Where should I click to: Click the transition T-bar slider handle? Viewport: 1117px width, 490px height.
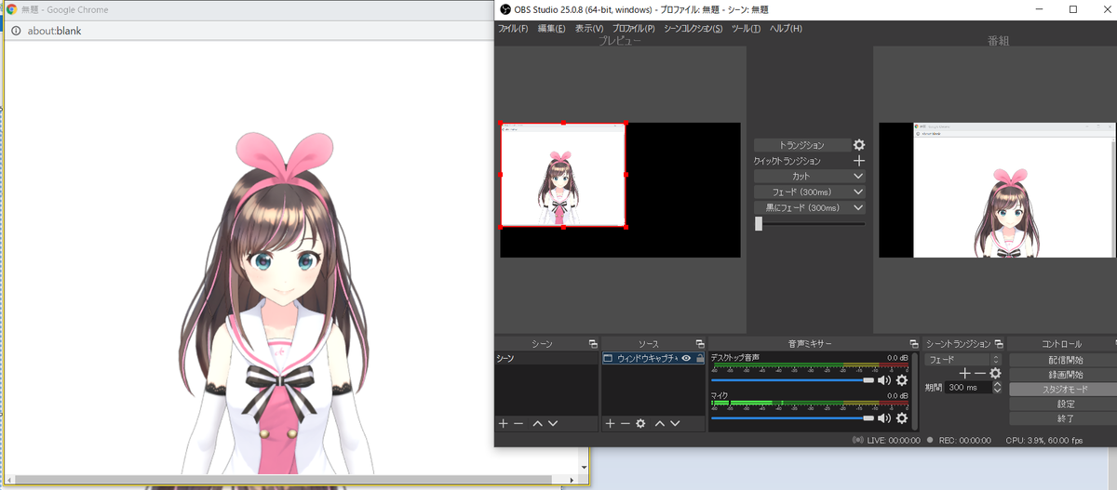pos(759,223)
